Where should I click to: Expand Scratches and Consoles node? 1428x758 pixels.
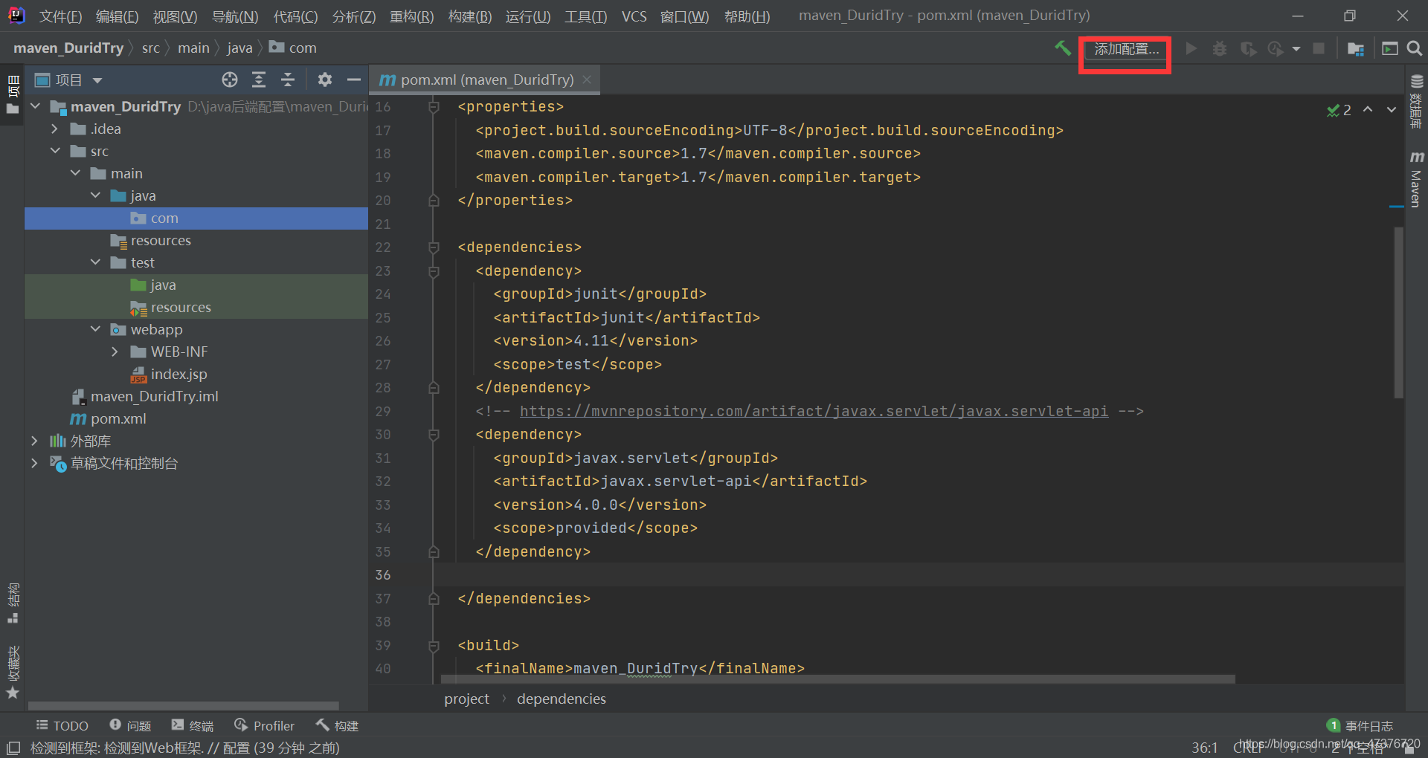(35, 463)
